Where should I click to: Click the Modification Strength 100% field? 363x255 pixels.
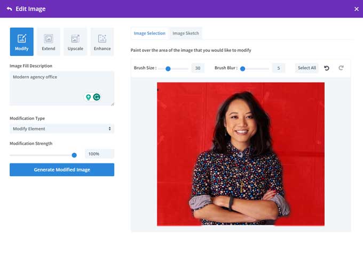point(99,154)
